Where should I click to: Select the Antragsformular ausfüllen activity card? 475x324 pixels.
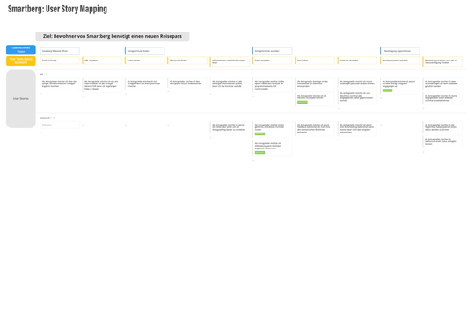[x=273, y=51]
